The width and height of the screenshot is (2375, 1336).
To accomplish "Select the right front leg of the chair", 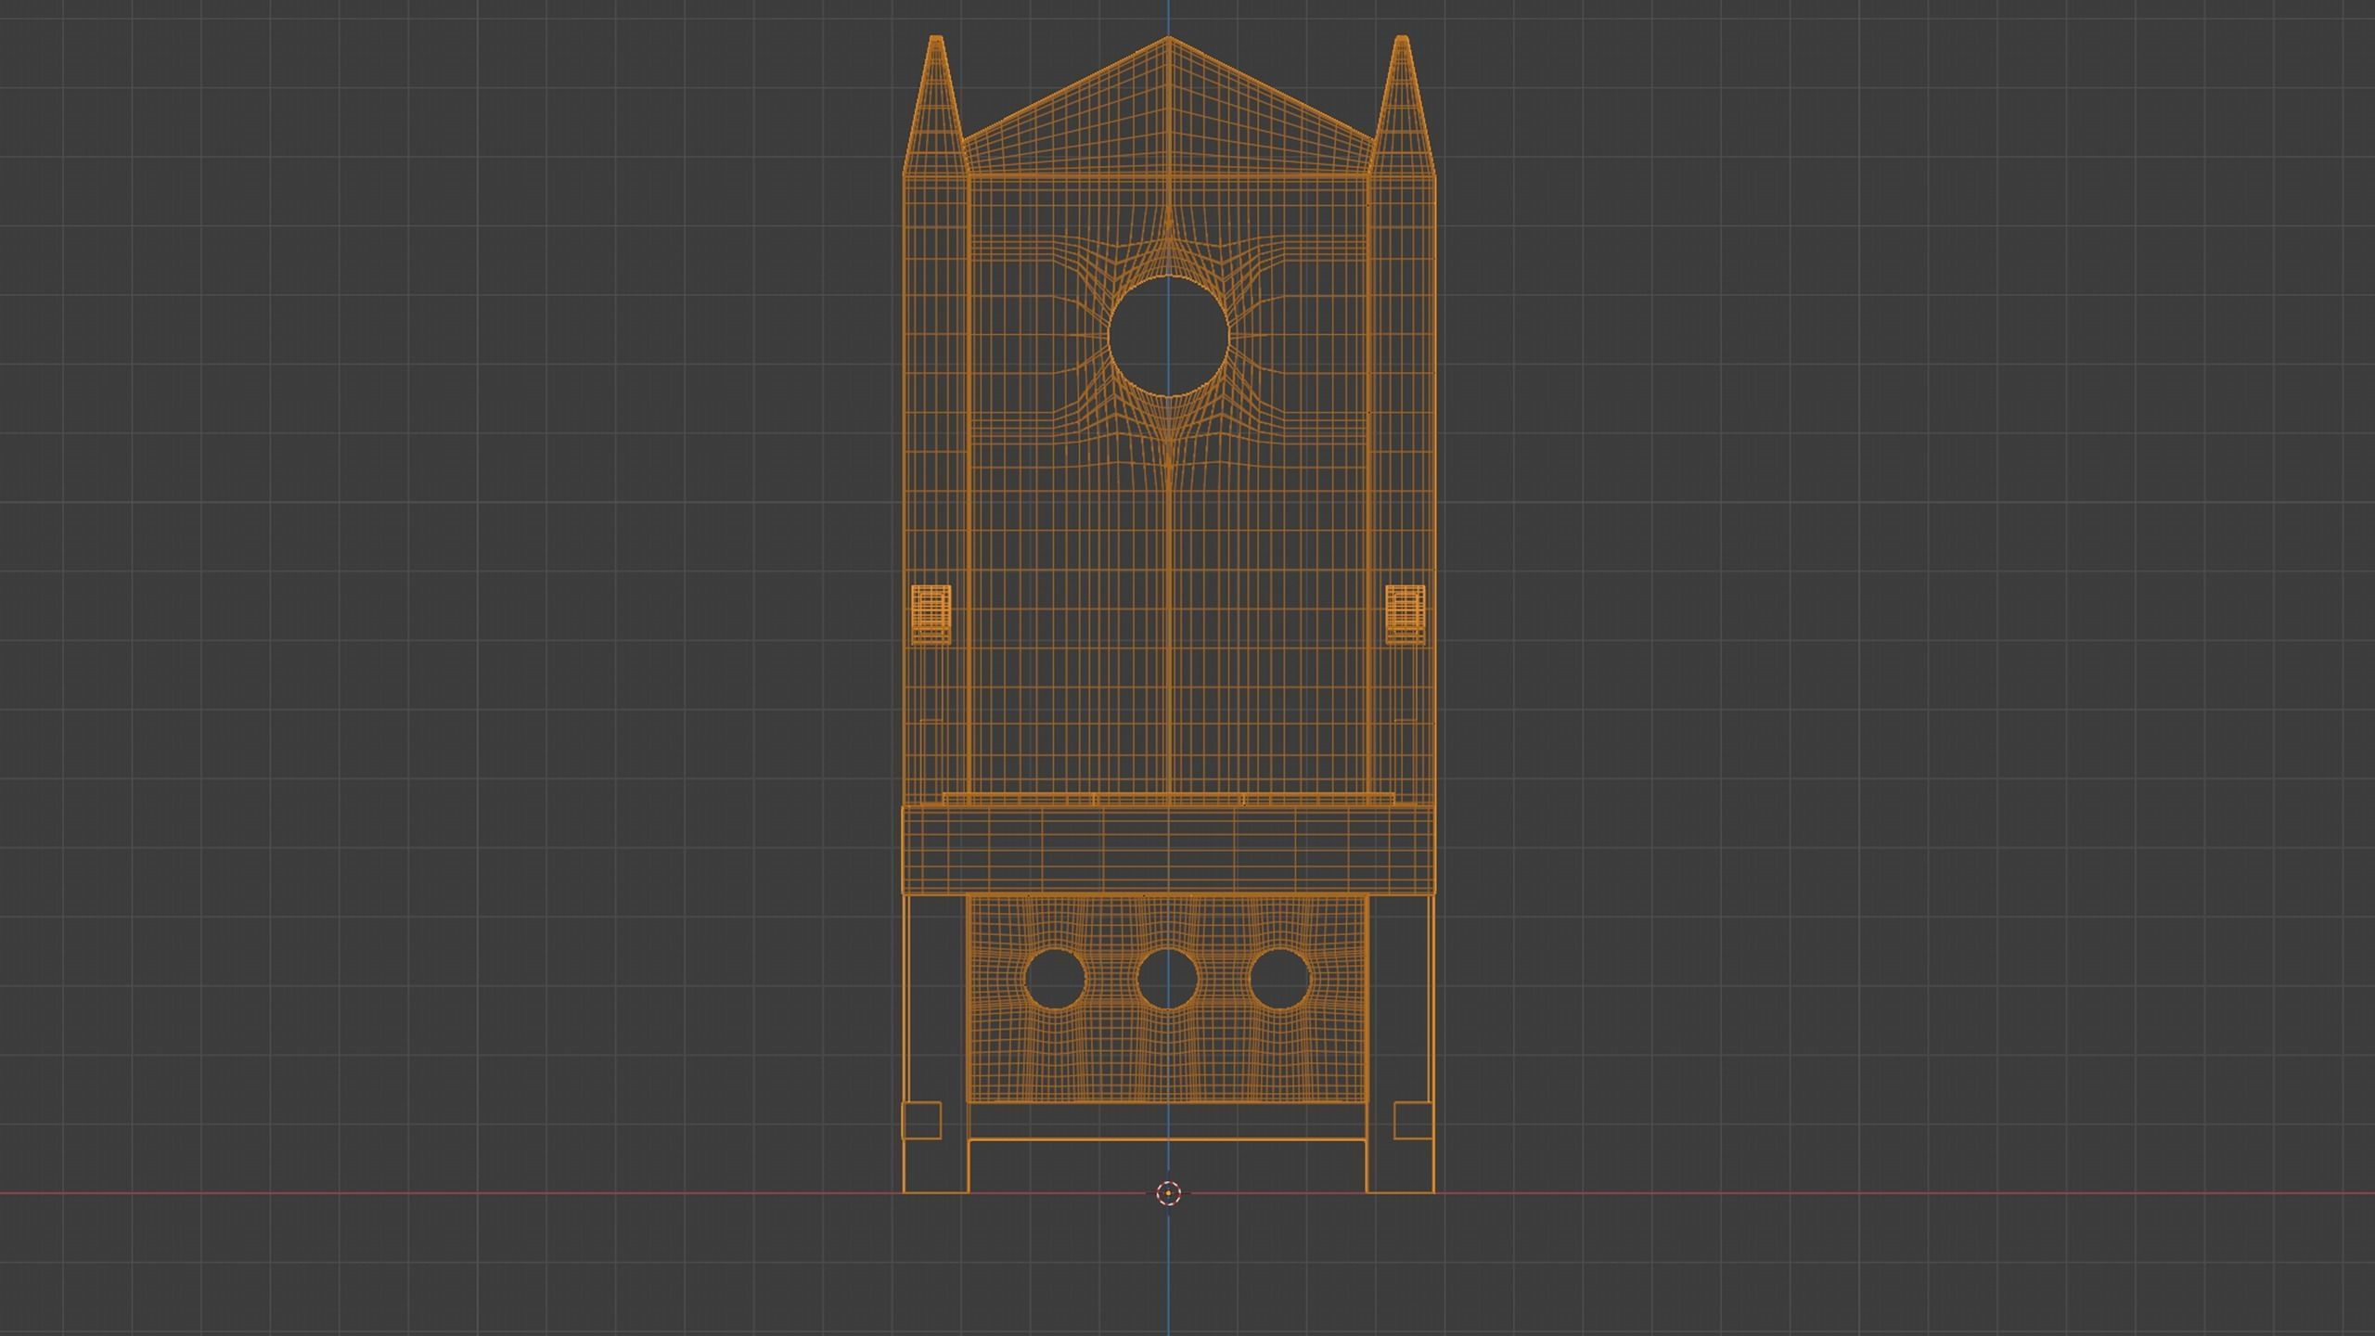I will click(1401, 1021).
